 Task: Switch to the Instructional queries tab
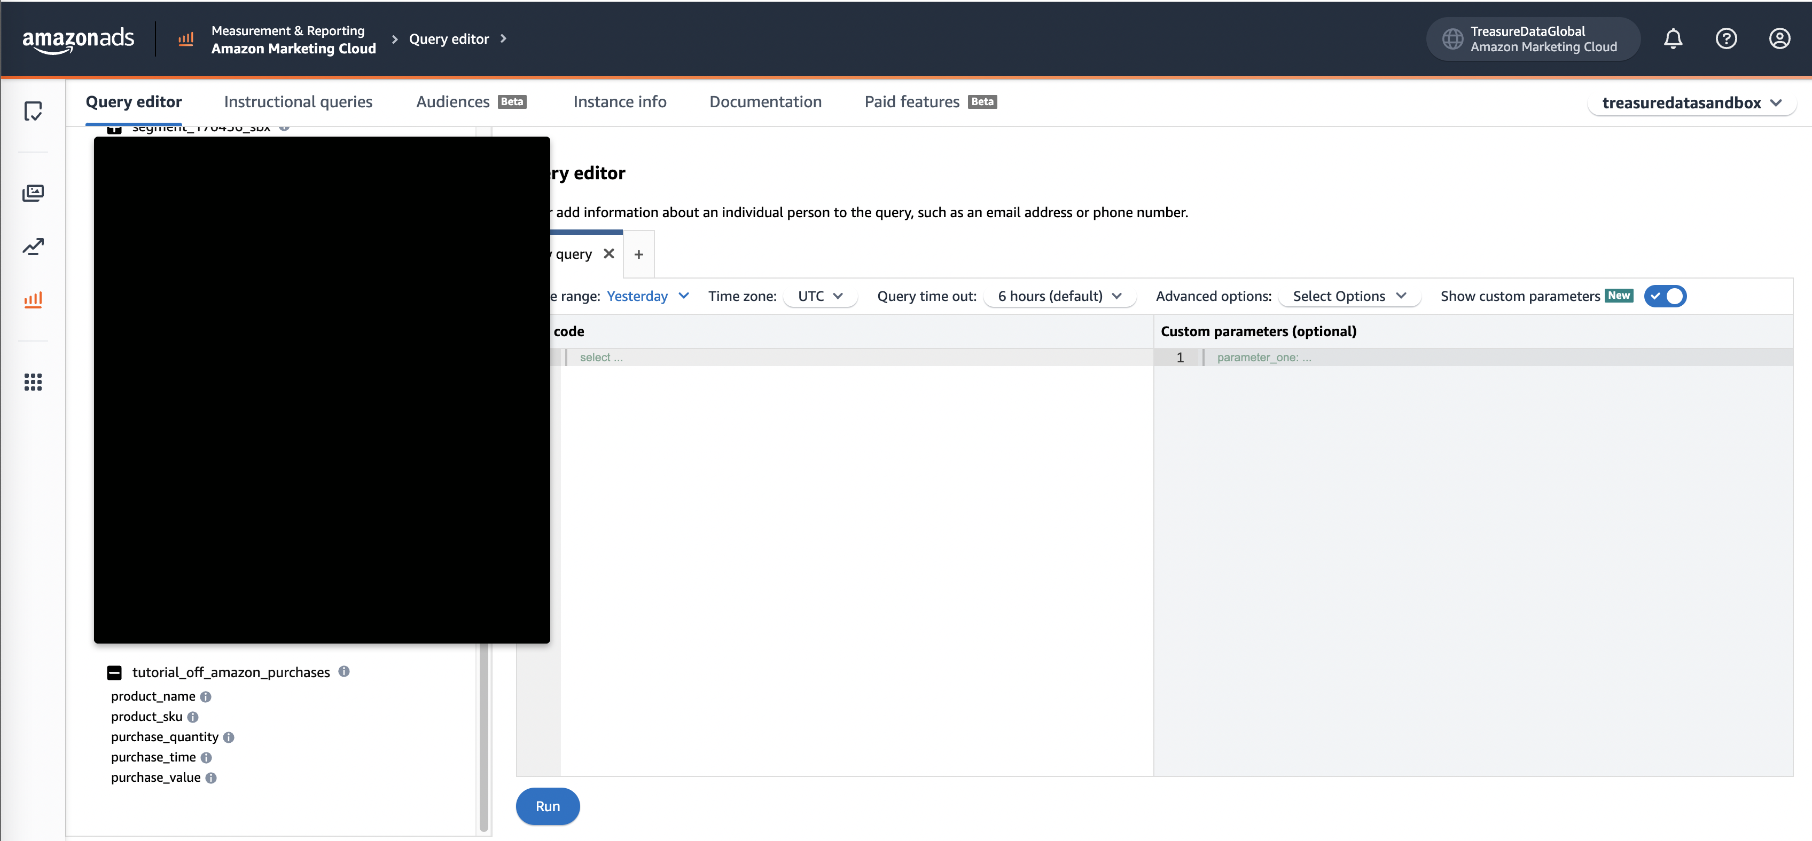pos(298,102)
